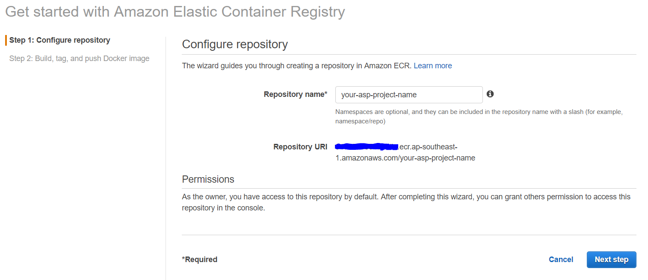
Task: Click the Permissions section heading
Action: point(208,179)
